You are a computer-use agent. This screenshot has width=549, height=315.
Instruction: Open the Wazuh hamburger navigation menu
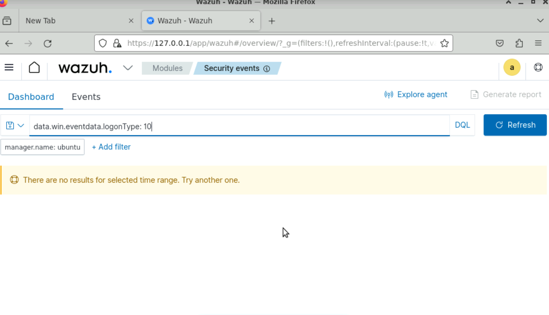[9, 68]
